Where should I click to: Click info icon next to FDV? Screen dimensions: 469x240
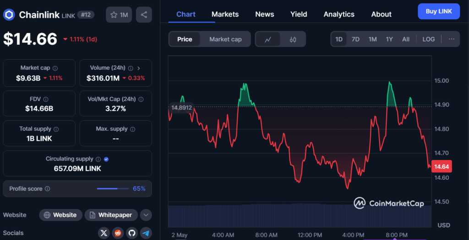pyautogui.click(x=46, y=99)
